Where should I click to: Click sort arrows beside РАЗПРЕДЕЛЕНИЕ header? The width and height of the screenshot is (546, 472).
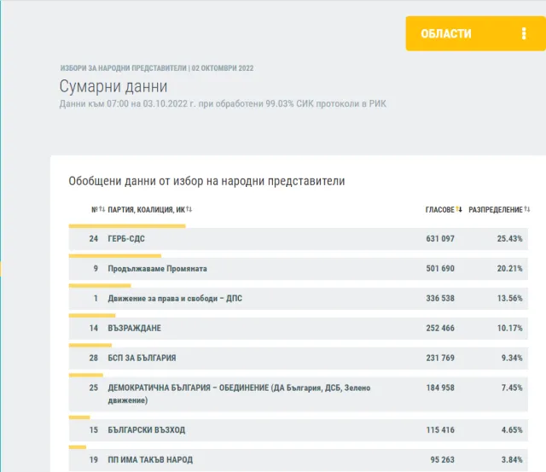[x=527, y=209]
